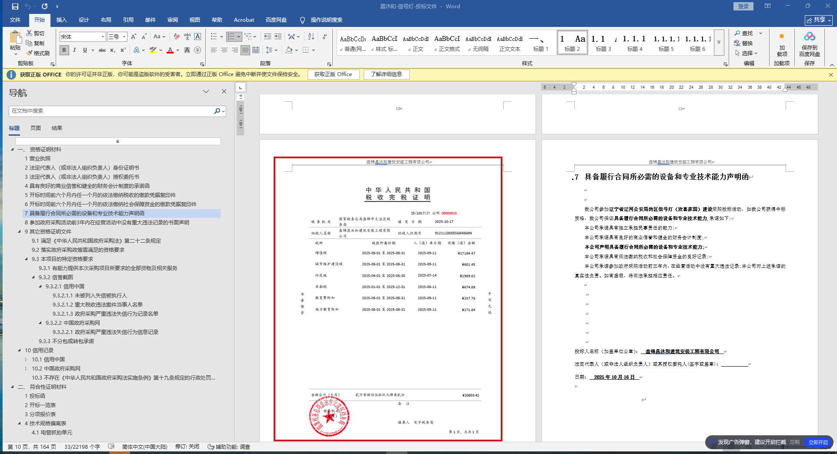The width and height of the screenshot is (837, 454).
Task: Toggle Bold formatting
Action: (64, 50)
